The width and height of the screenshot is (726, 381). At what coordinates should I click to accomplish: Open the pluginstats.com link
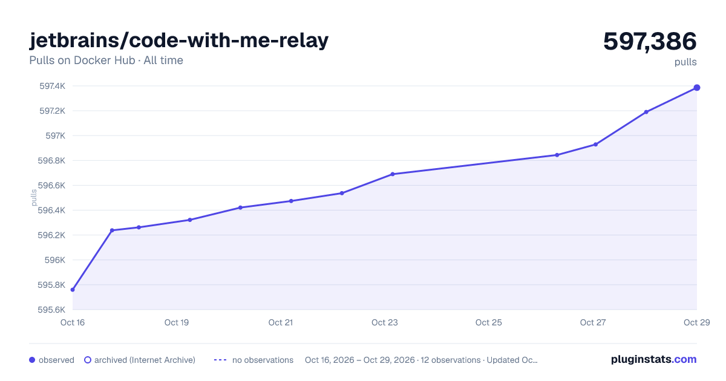click(653, 359)
